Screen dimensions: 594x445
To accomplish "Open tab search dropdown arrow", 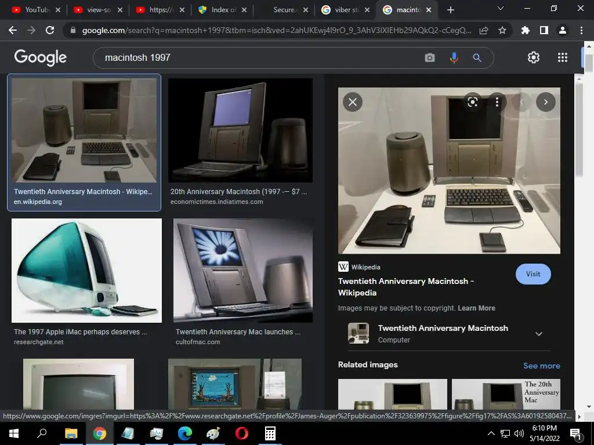I will point(501,8).
